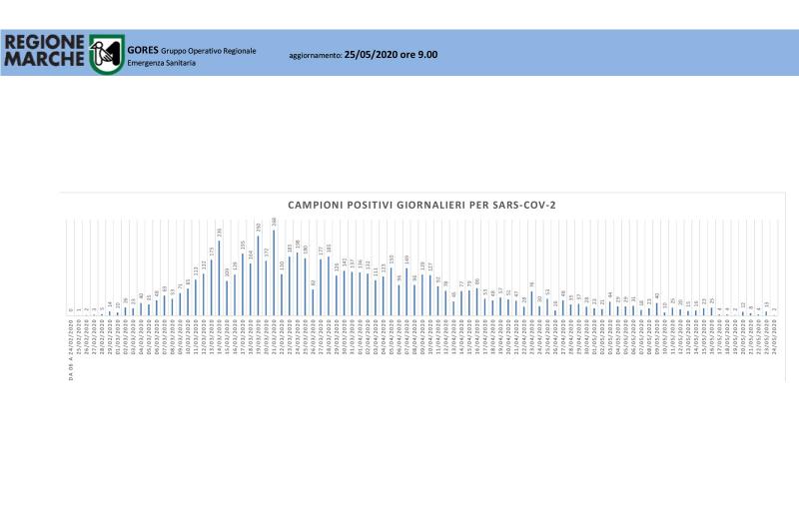Click the 23/04/2020 date axis label
Screen dimensions: 799x515
tap(532, 336)
